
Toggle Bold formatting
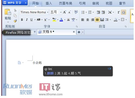[22, 20]
